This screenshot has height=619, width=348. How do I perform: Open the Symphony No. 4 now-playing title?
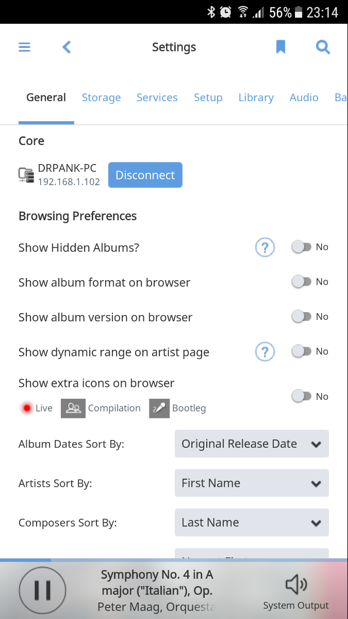(157, 582)
